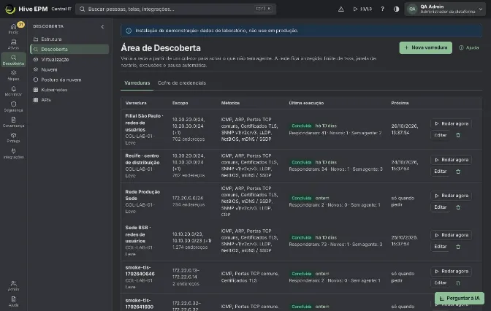Image resolution: width=491 pixels, height=311 pixels.
Task: Open Monitorar bell in left rail
Action: click(13, 91)
